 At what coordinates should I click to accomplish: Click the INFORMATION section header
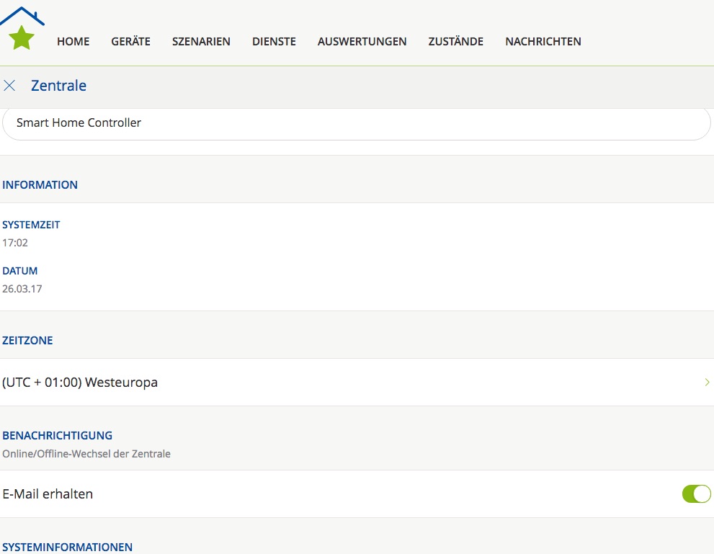[x=40, y=185]
